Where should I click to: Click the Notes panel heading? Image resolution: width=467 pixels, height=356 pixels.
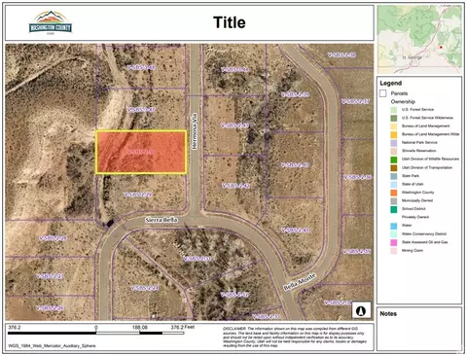click(388, 313)
